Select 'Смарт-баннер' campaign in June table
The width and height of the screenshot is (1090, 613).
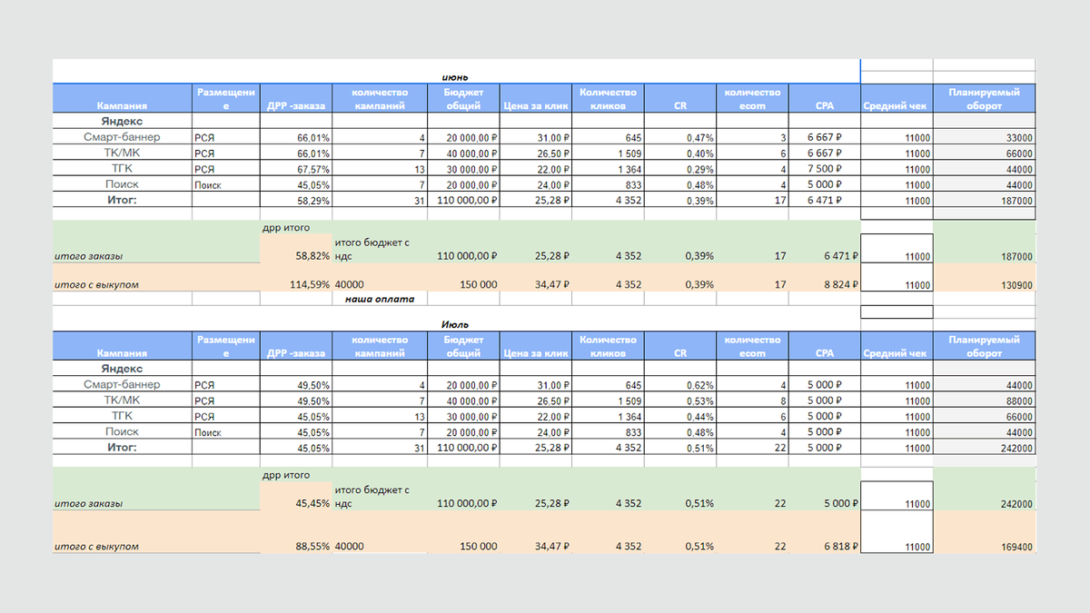(x=122, y=137)
